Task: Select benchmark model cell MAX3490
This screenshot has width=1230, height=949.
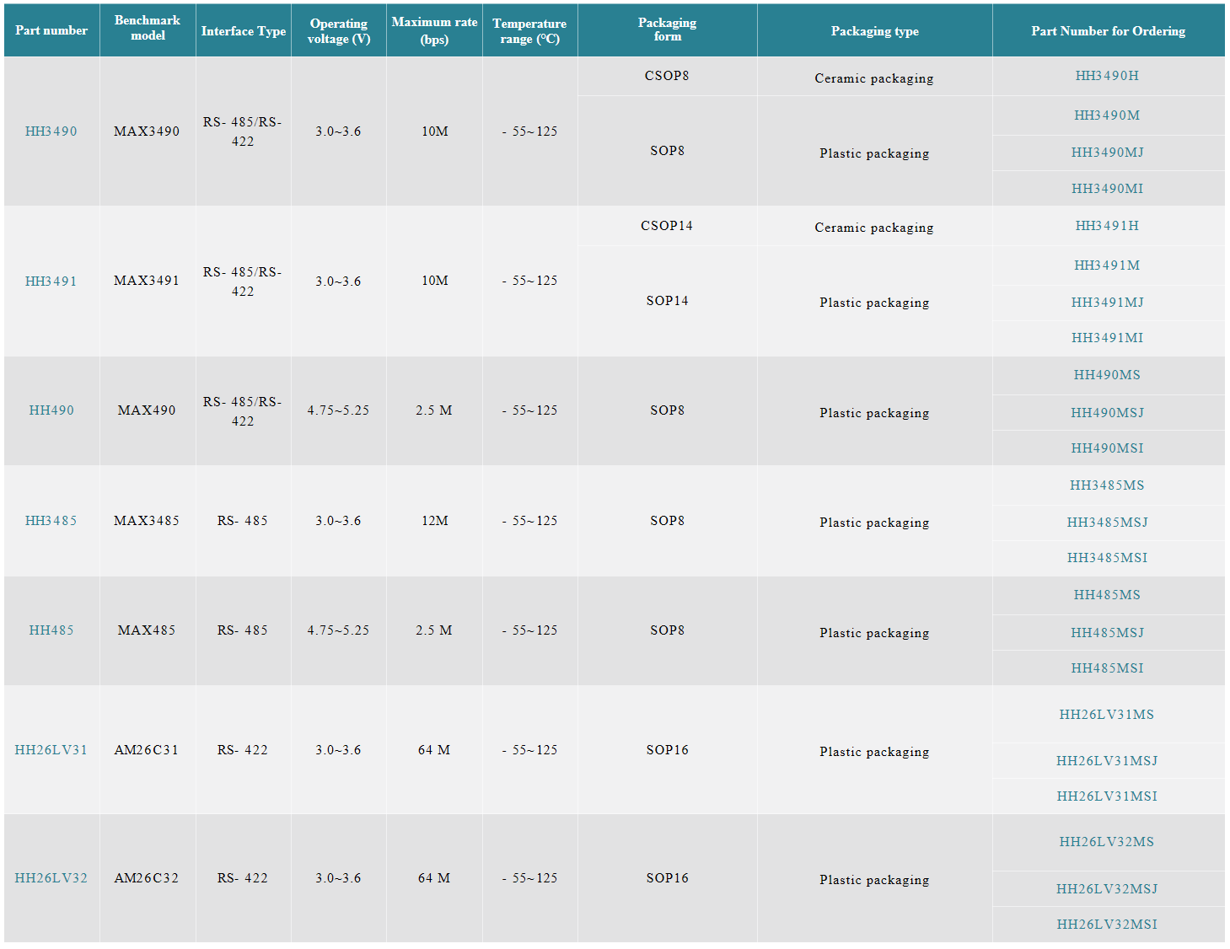Action: click(x=147, y=131)
